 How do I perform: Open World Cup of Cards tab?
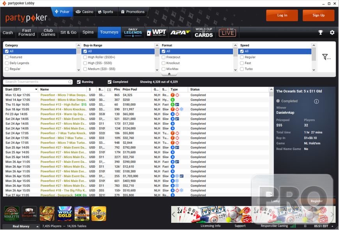[204, 32]
